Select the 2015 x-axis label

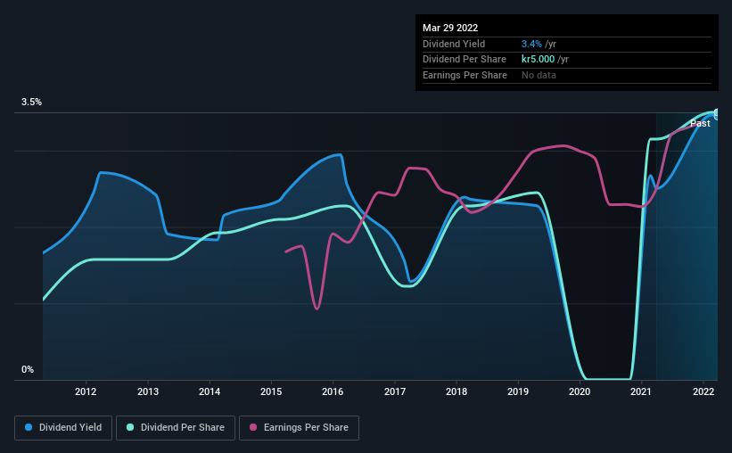pos(271,391)
